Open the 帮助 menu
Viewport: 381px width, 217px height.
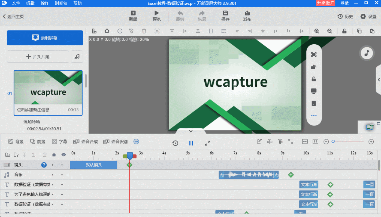(77, 3)
